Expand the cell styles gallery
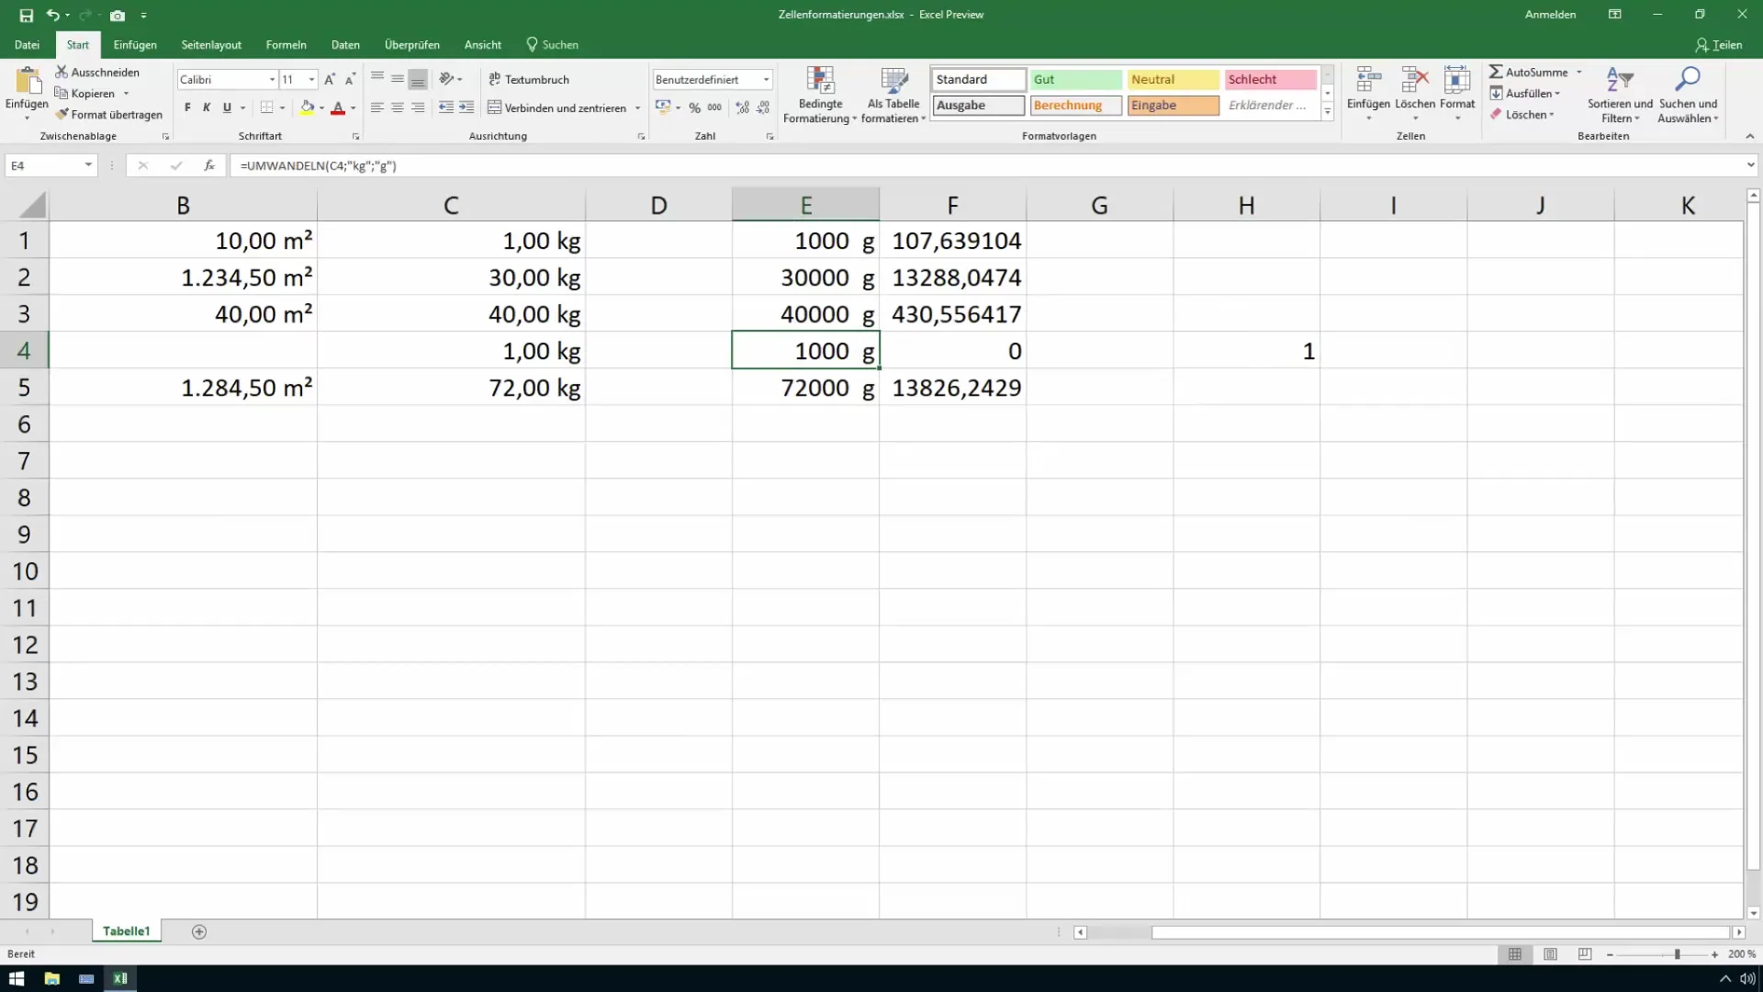 coord(1327,112)
